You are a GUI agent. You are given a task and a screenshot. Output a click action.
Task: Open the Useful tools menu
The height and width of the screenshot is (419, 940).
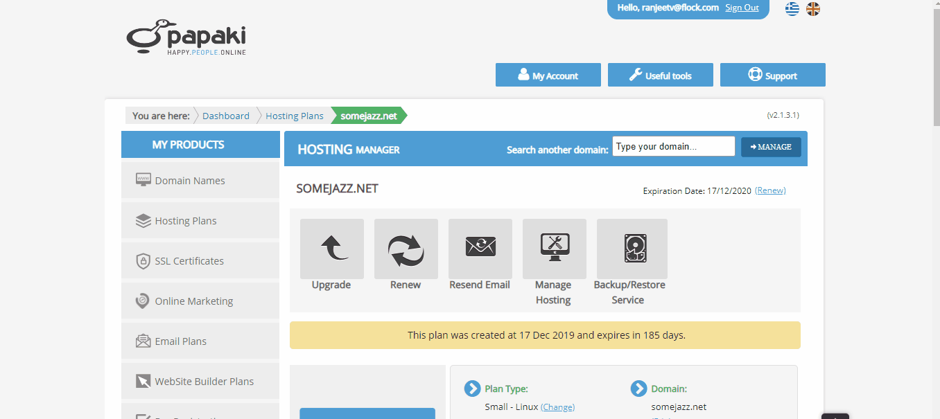coord(661,75)
